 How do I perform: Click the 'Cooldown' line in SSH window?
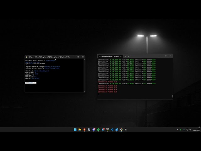(30, 75)
